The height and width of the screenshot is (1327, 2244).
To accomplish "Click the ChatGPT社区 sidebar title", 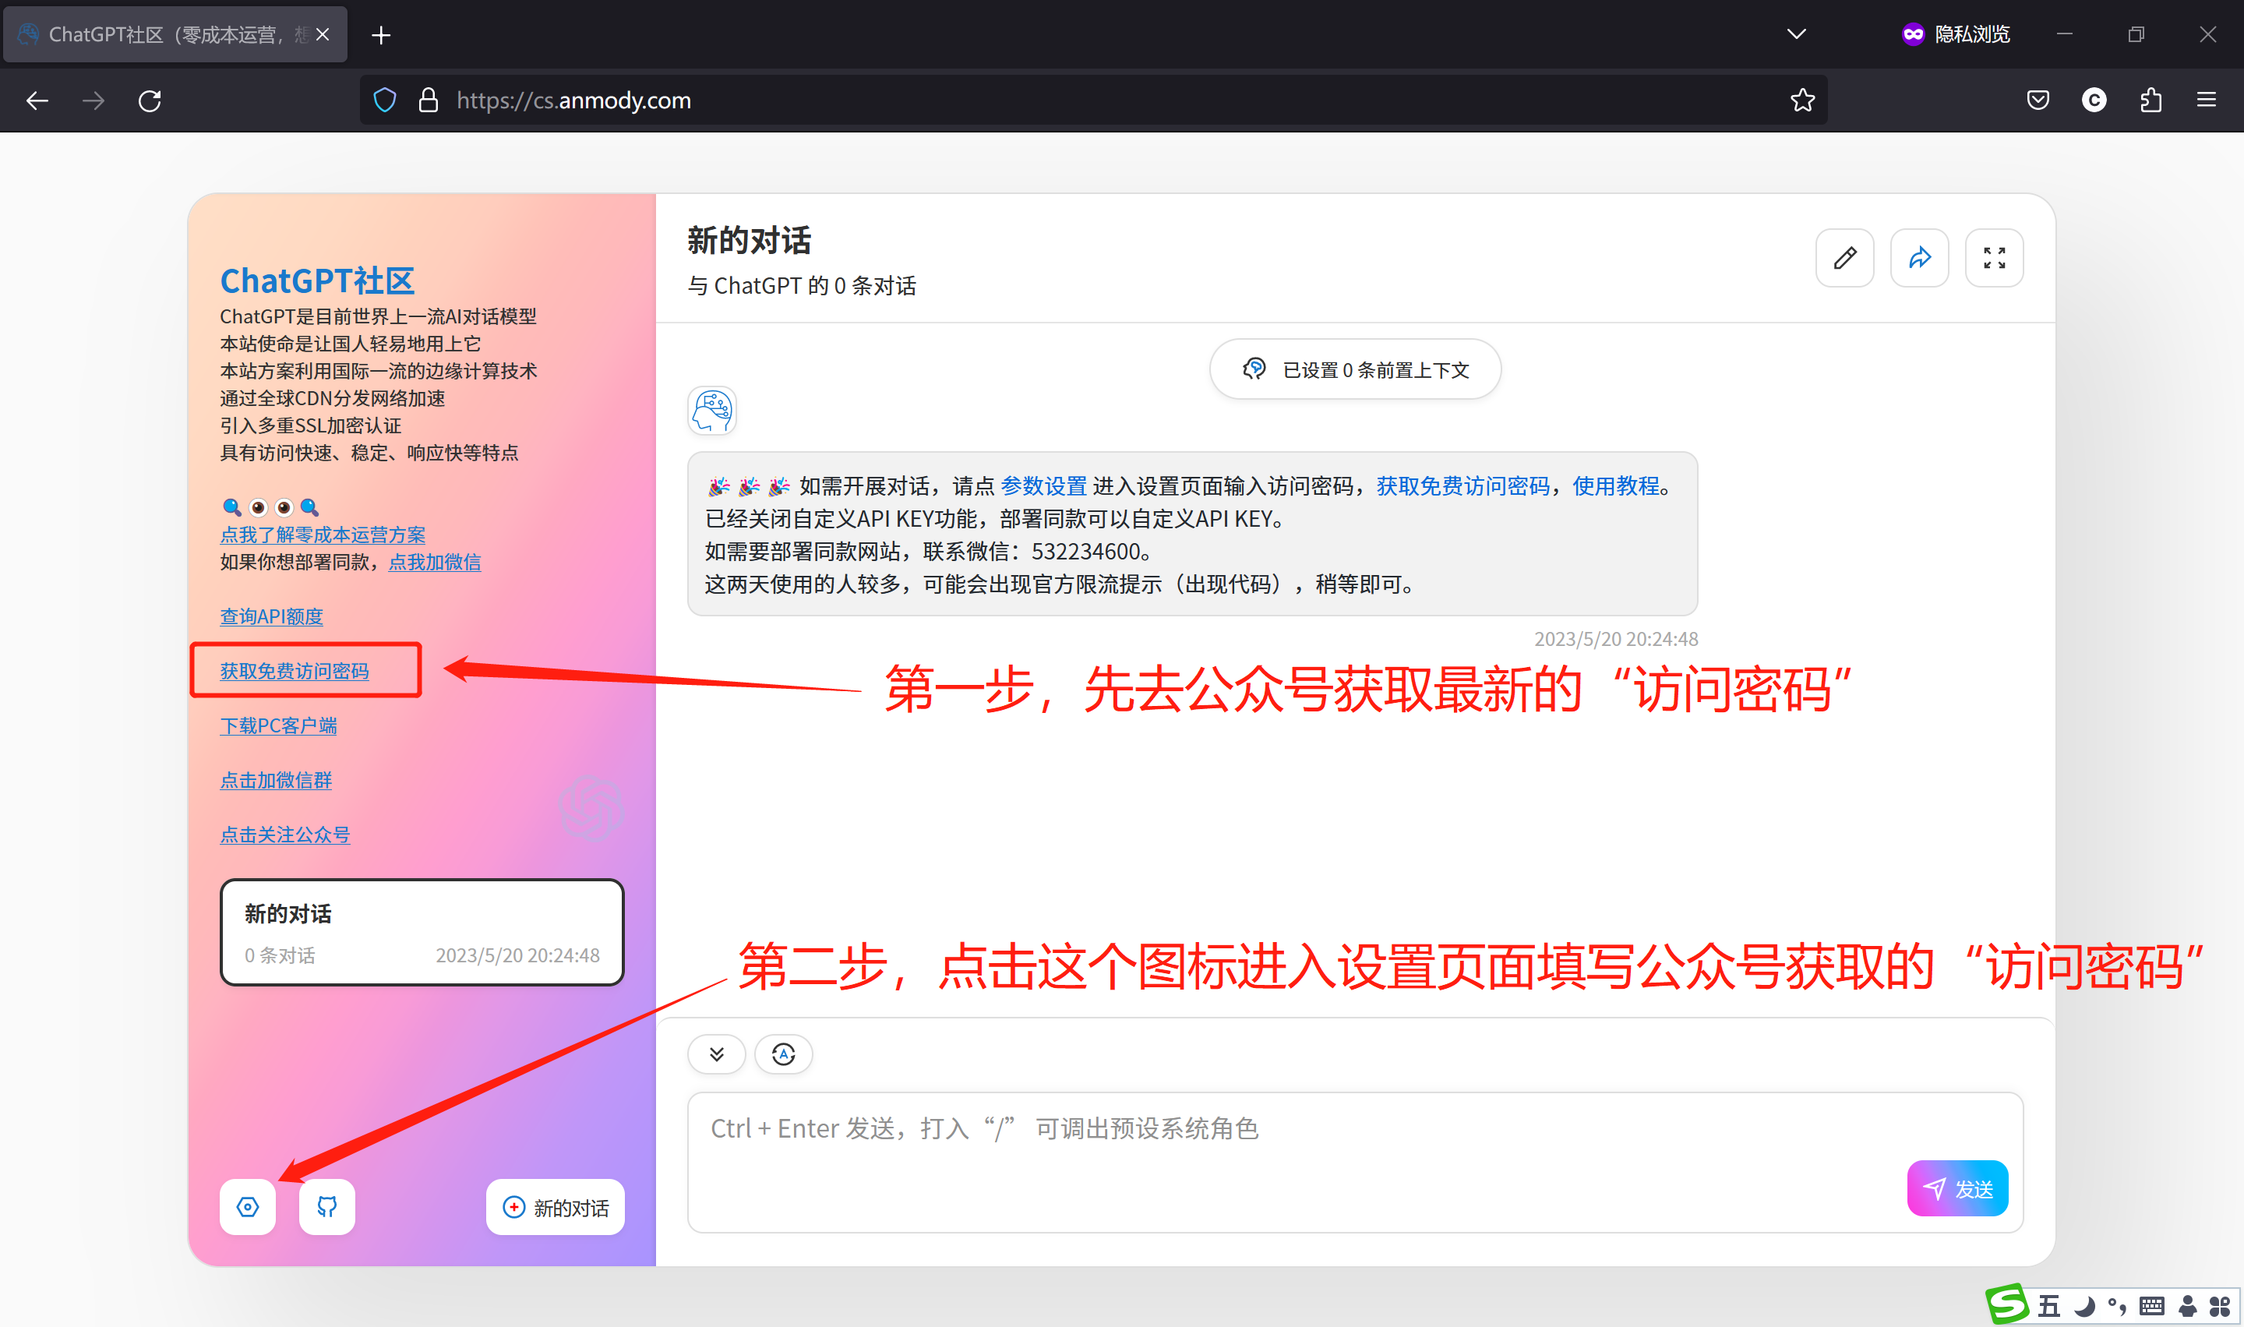I will (x=317, y=280).
